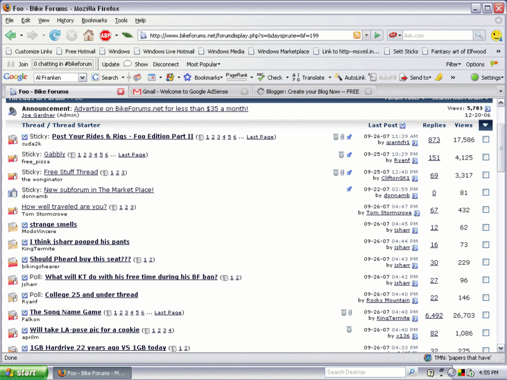Click the red Adblock Plus ABP icon
507x380 pixels.
pos(105,35)
